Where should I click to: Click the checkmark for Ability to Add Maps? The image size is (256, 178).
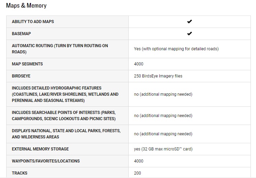point(189,22)
